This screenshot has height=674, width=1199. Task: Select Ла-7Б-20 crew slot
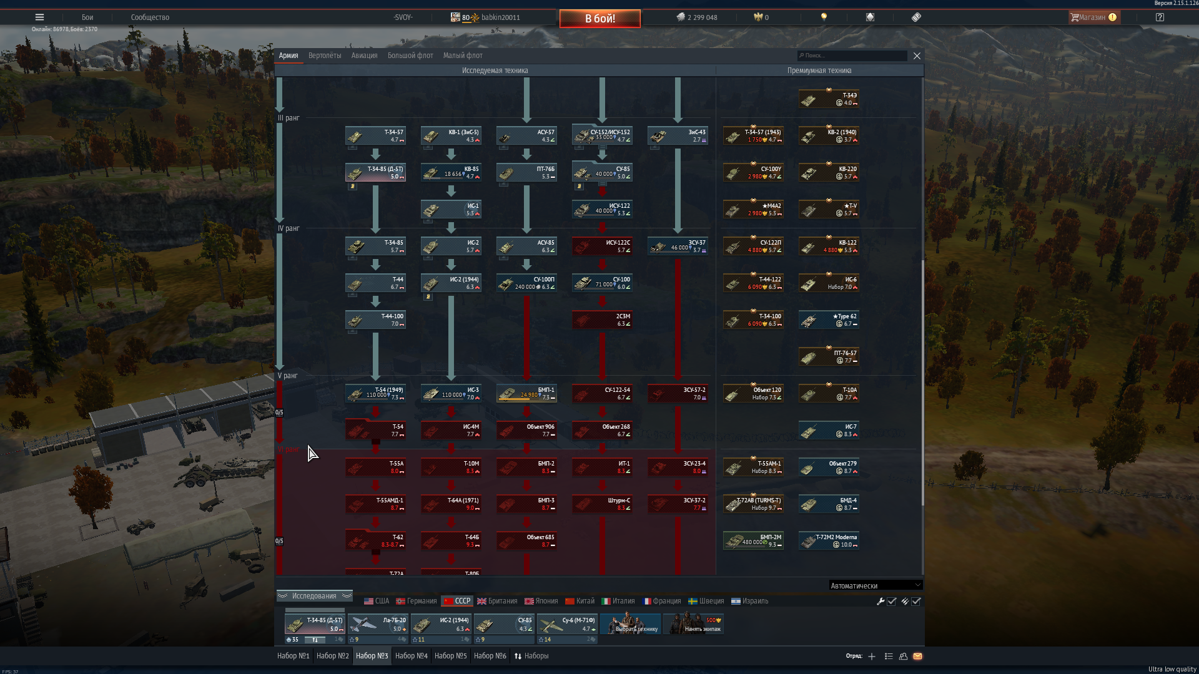[378, 624]
